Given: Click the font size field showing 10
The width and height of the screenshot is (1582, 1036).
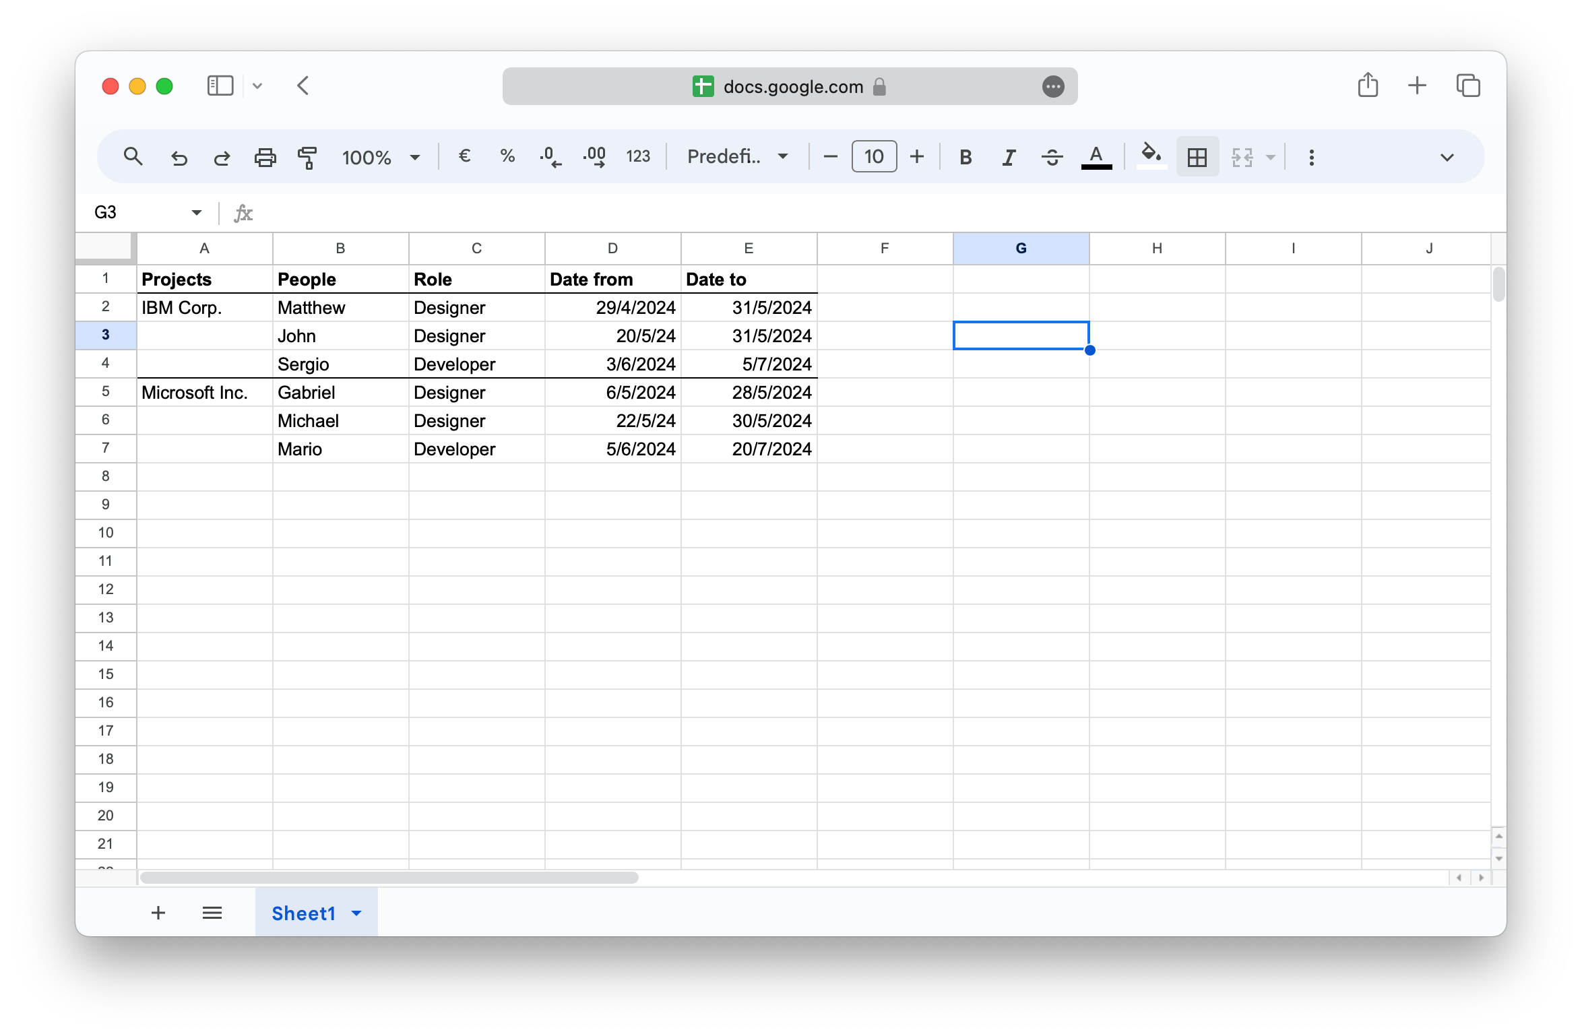Looking at the screenshot, I should pos(874,156).
